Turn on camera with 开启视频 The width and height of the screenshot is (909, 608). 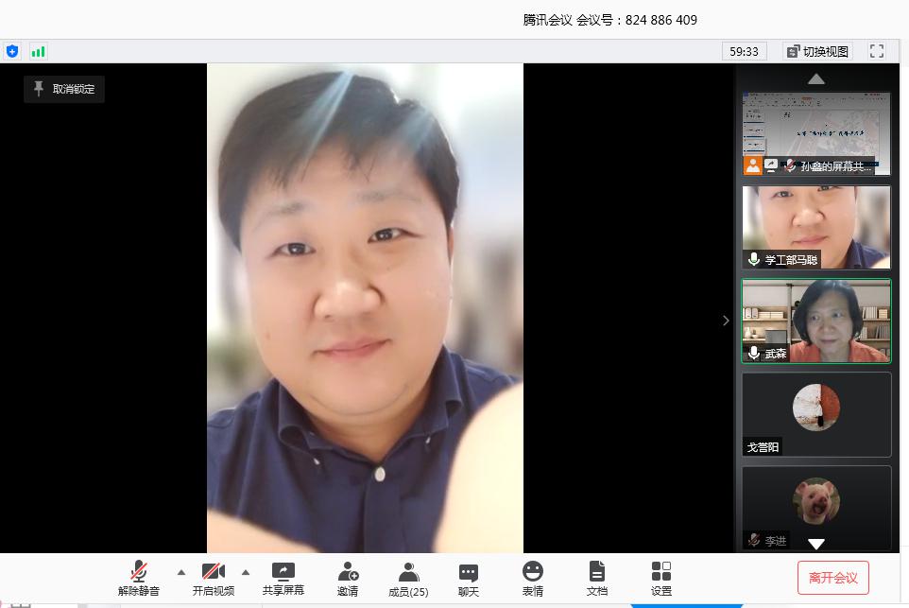(x=214, y=578)
